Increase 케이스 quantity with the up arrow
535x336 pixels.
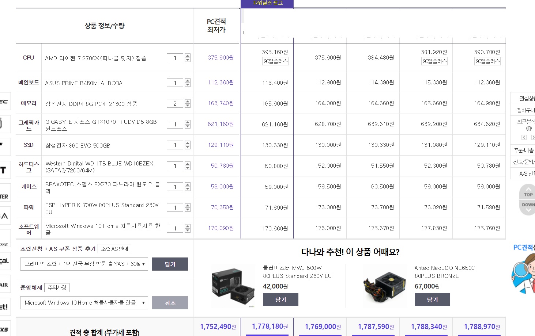188,184
